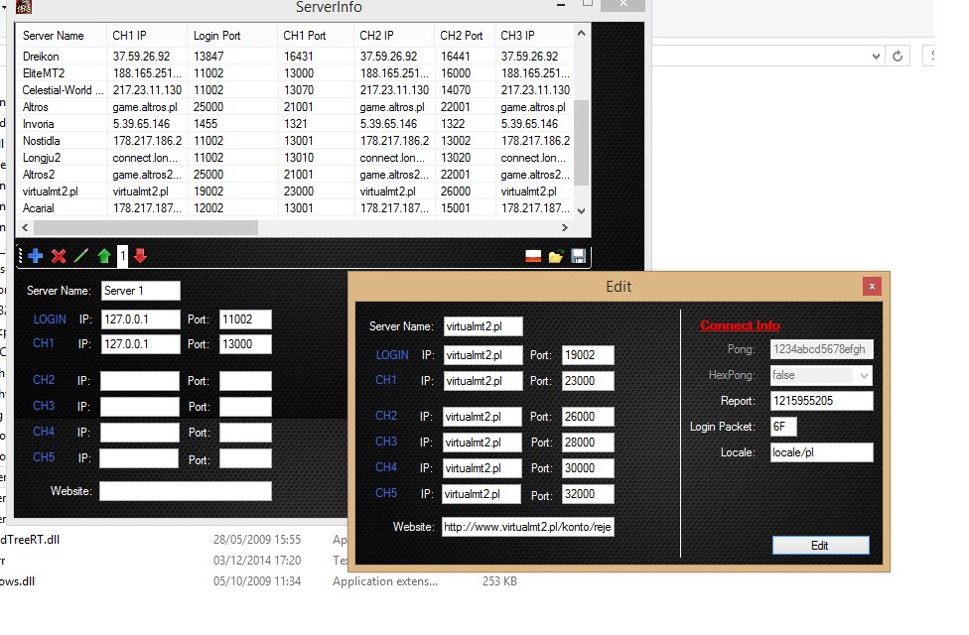This screenshot has width=969, height=635.
Task: Click the Pong field in Connect Info
Action: (x=822, y=349)
